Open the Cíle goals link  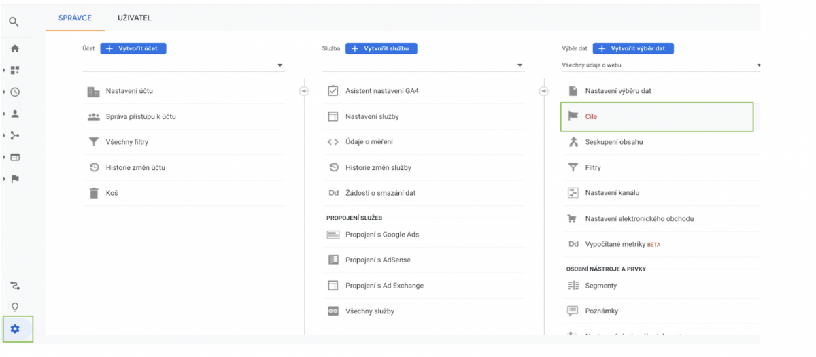(591, 117)
